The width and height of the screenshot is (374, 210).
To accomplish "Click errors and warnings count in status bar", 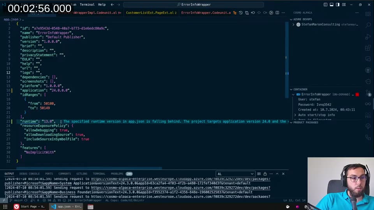I will tap(57, 201).
